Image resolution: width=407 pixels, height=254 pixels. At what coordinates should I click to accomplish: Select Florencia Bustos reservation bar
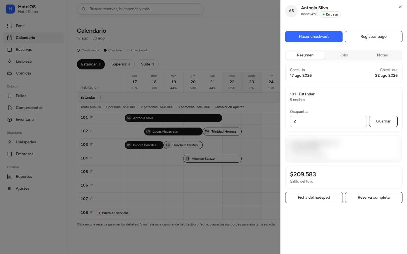coord(183,145)
